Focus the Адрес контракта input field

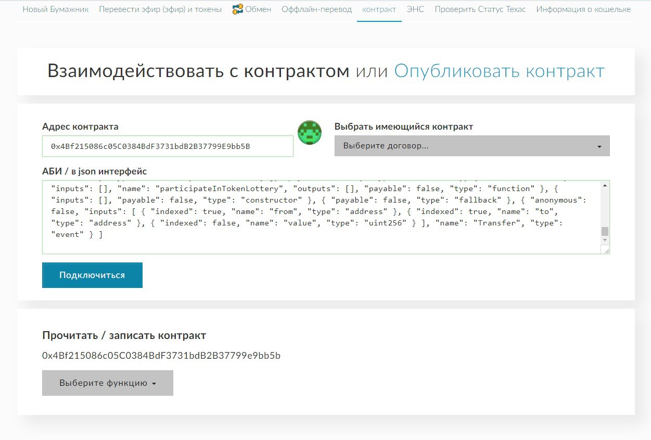tap(168, 146)
